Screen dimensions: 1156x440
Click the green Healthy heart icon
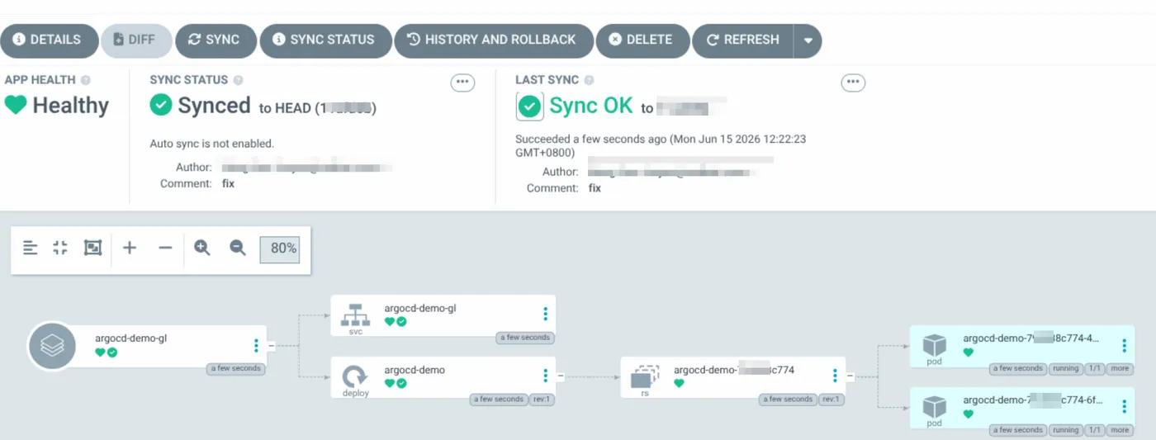16,105
